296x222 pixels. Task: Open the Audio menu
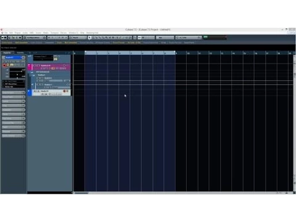[x=25, y=33]
